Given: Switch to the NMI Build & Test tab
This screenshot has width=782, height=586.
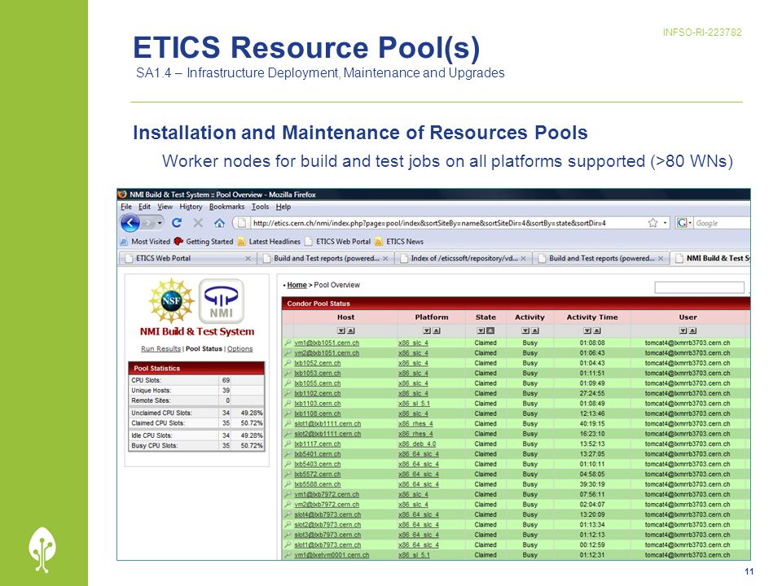Looking at the screenshot, I should click(x=710, y=258).
